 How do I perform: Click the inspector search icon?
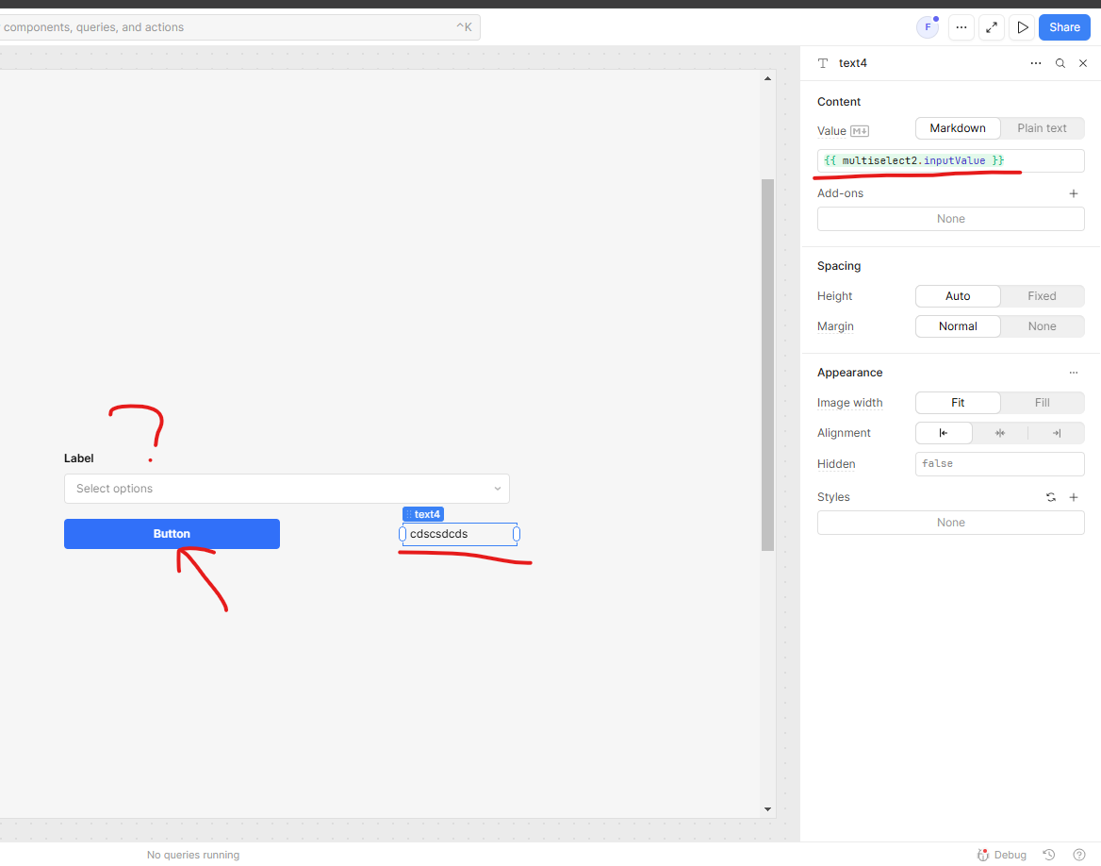pos(1060,63)
